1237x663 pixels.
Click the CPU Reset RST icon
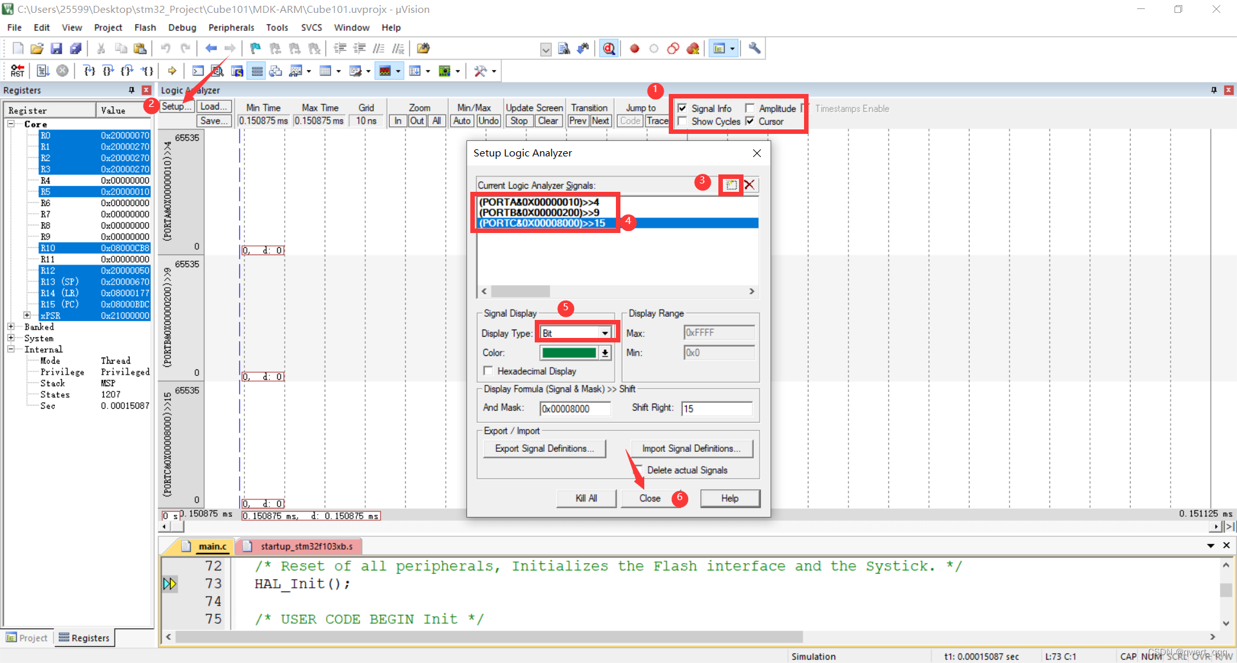click(x=17, y=71)
